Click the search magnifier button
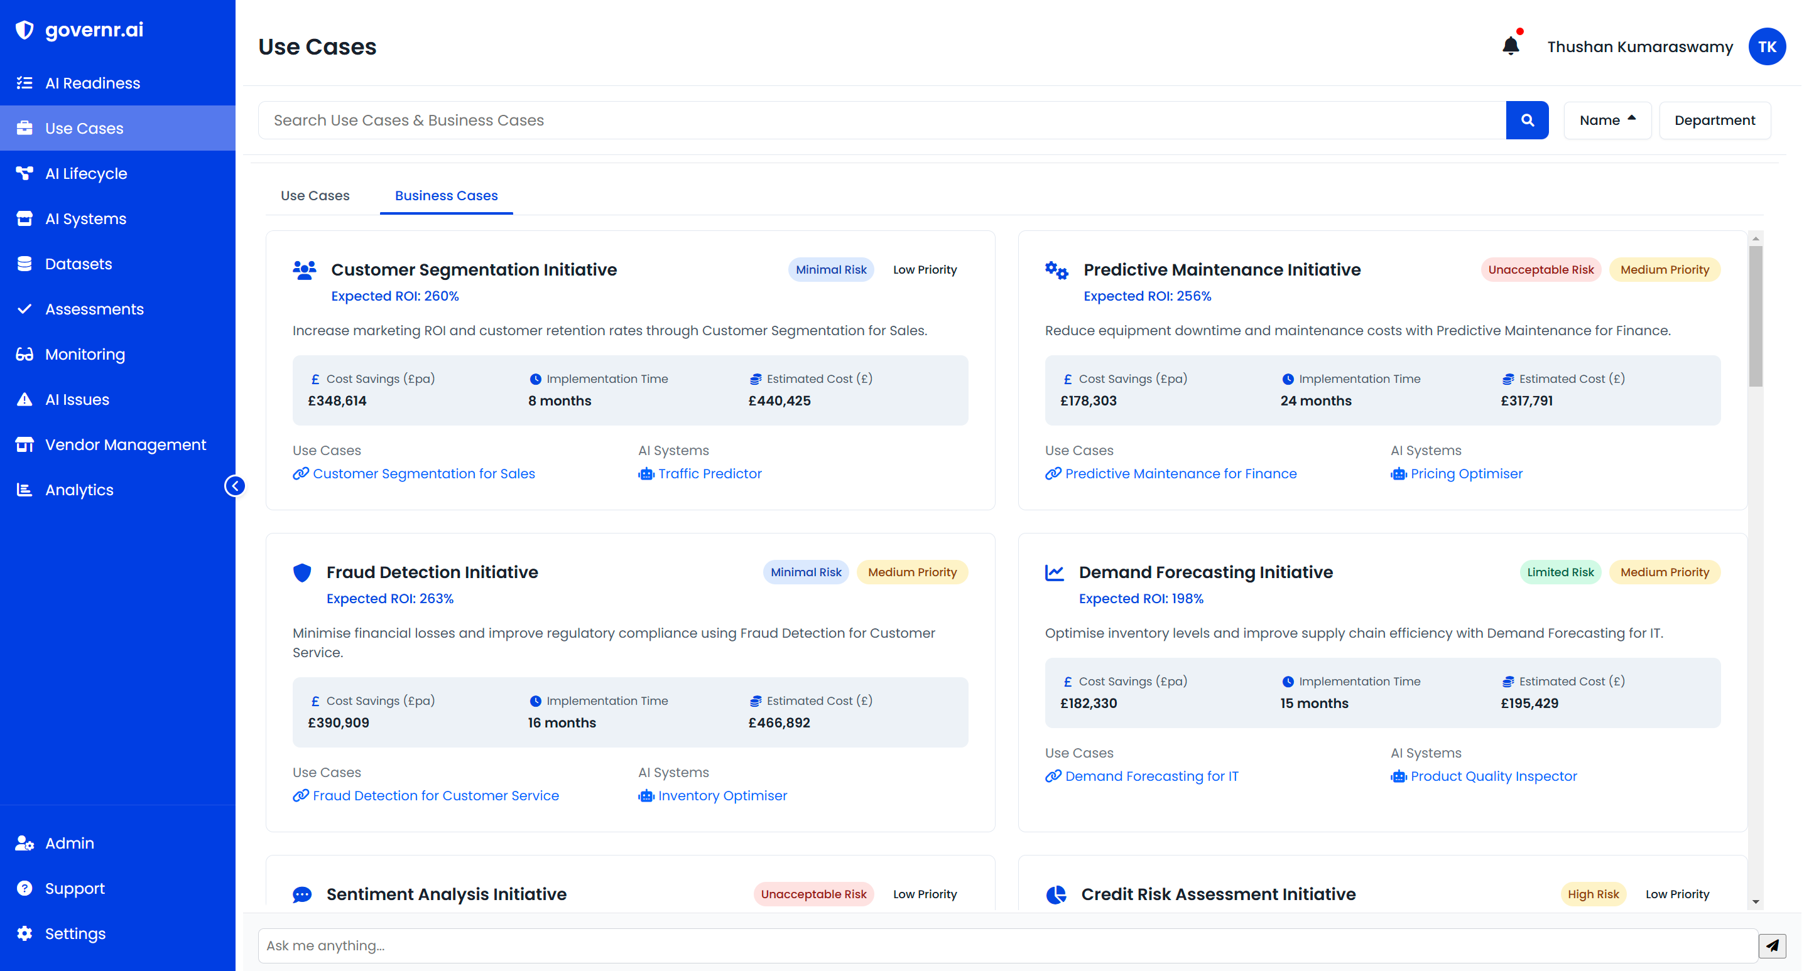This screenshot has width=1809, height=971. tap(1528, 120)
